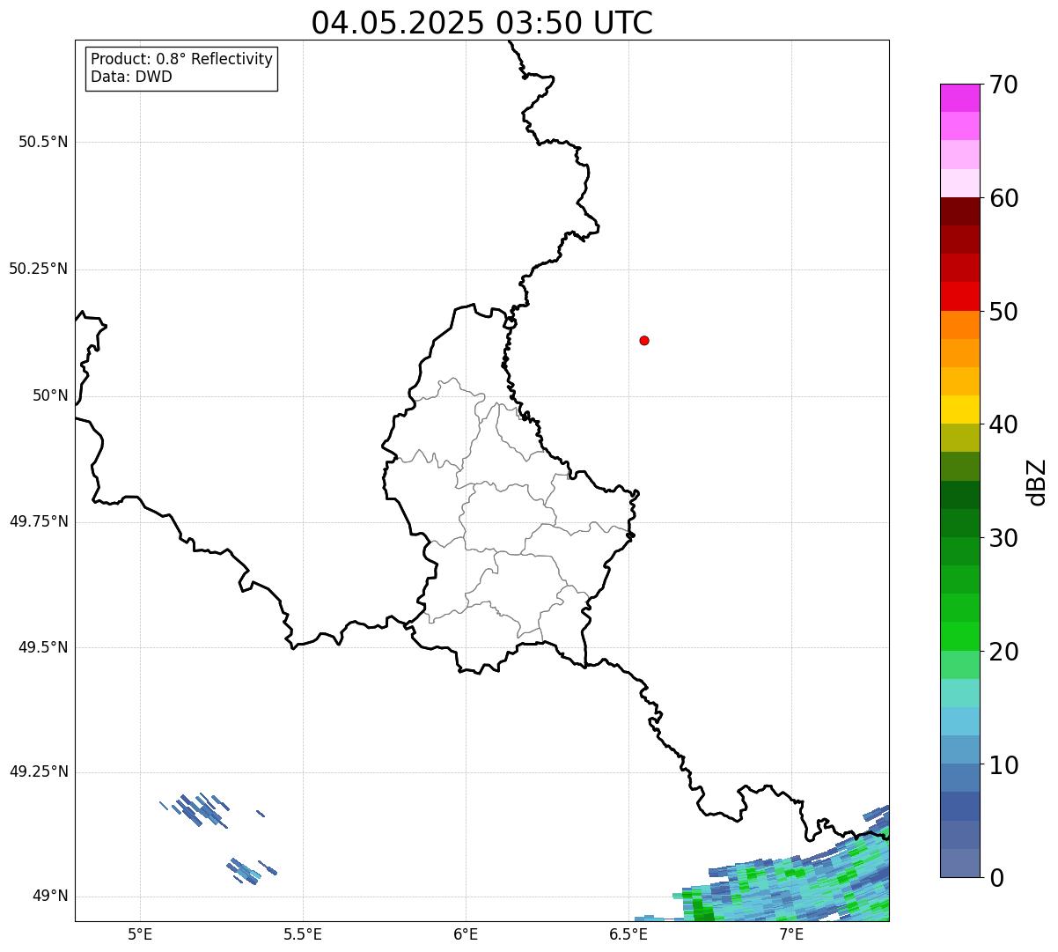This screenshot has height=952, width=1058.
Task: Click the 49.75°N latitude label
Action: point(38,521)
